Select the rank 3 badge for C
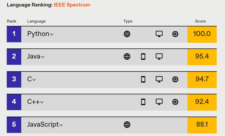225x136 pixels. [14, 80]
